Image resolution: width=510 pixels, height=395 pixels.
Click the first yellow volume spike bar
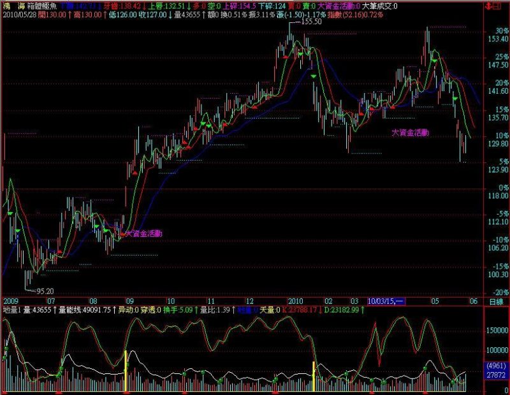126,371
